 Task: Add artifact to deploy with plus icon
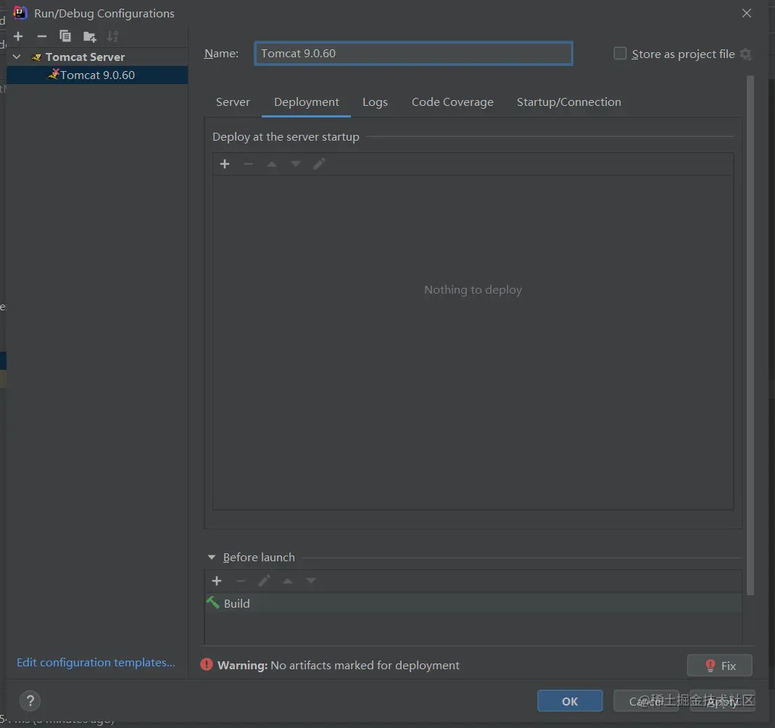[225, 164]
